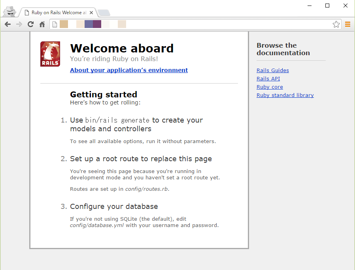Click the Welcome aboard heading

click(x=122, y=48)
